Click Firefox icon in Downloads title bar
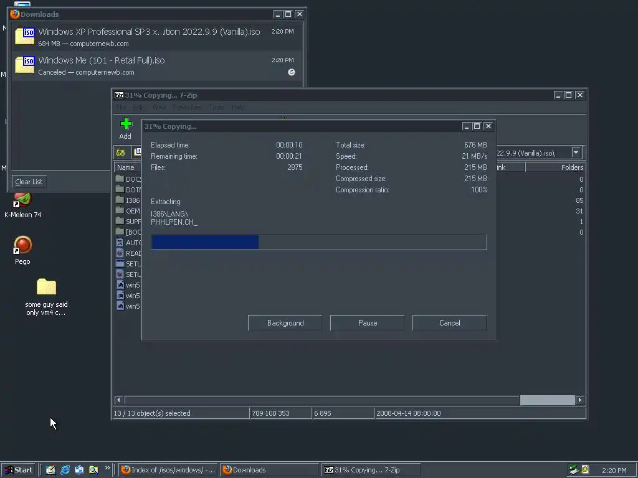638x478 pixels. 15,14
